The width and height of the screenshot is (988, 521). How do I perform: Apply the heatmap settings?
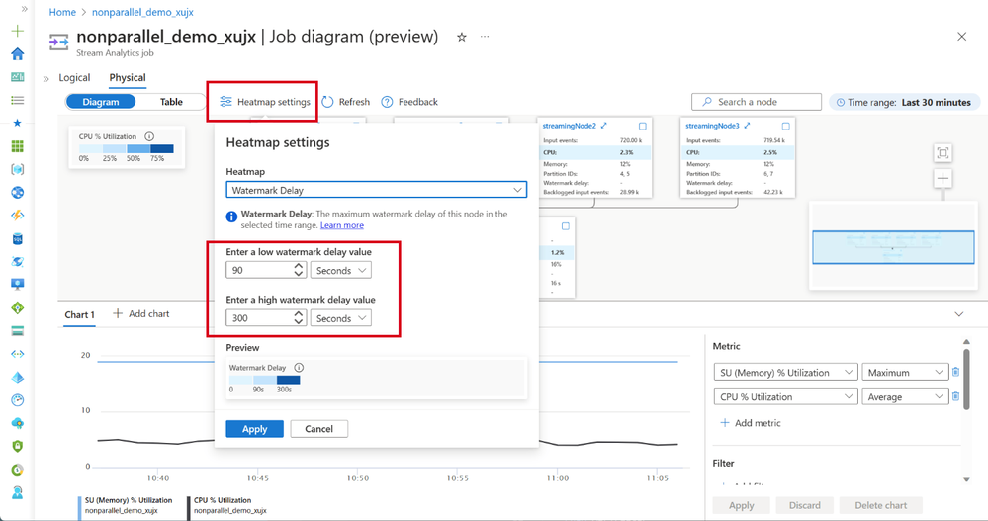click(x=254, y=429)
